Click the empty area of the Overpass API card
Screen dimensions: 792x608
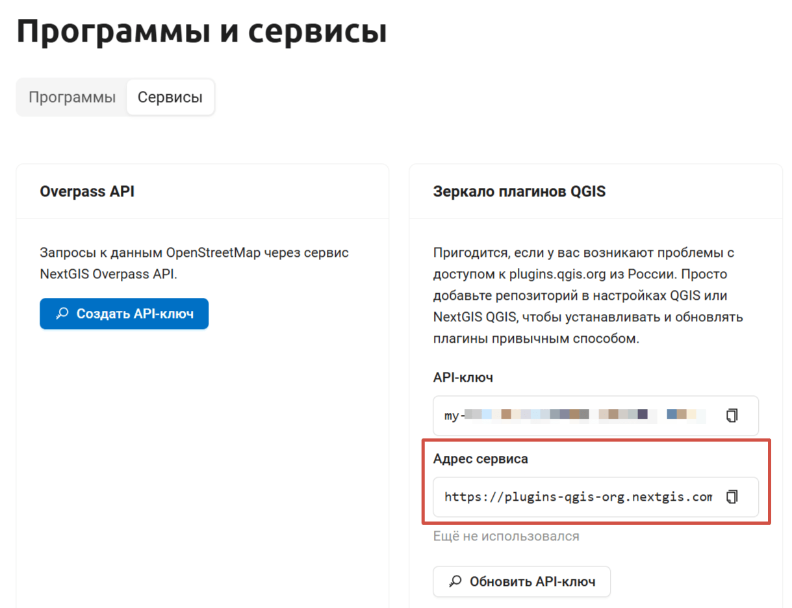click(202, 468)
